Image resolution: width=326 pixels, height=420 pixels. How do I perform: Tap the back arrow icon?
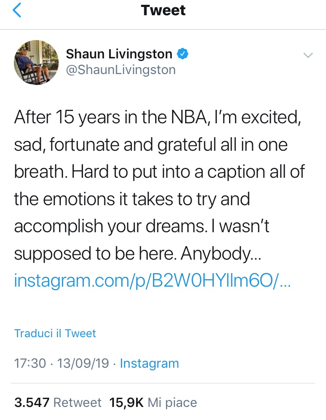(17, 10)
